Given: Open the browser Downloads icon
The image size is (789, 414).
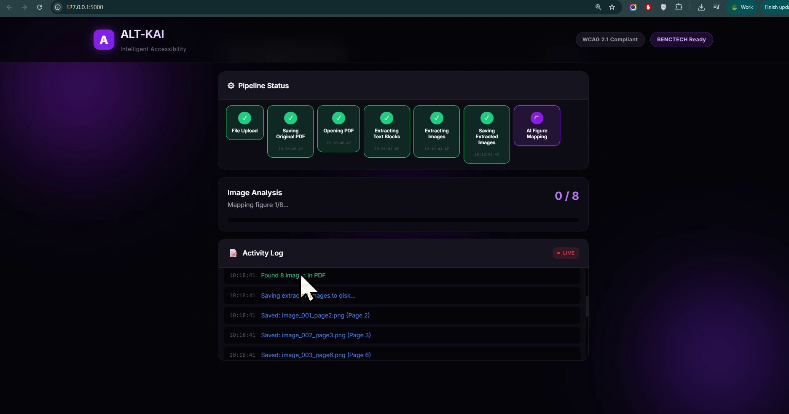Looking at the screenshot, I should pyautogui.click(x=701, y=7).
